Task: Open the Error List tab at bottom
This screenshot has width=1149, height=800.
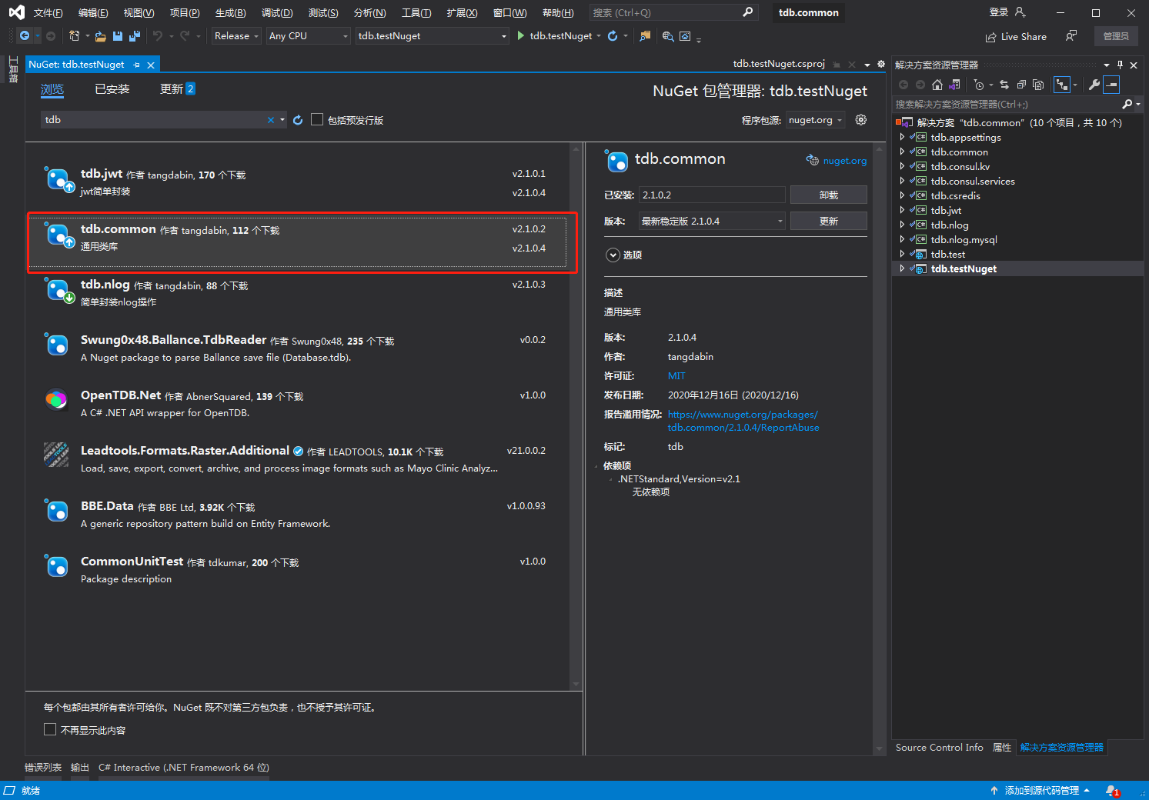Action: click(x=43, y=767)
